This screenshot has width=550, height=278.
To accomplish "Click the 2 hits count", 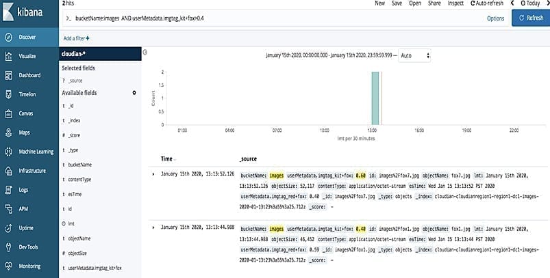I will [68, 3].
